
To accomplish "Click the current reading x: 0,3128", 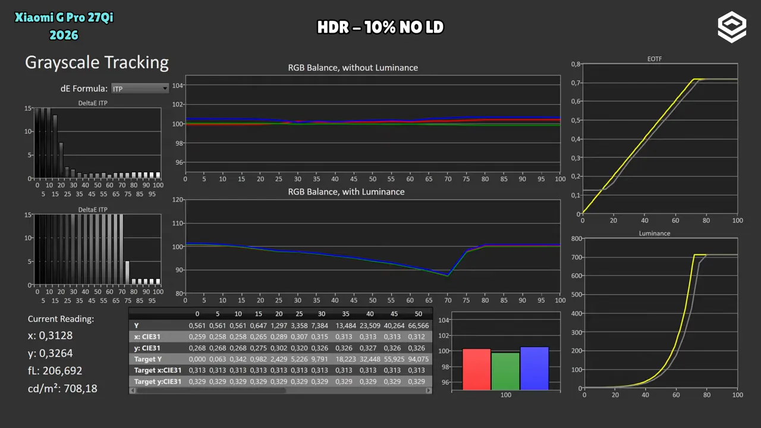I will coord(50,336).
